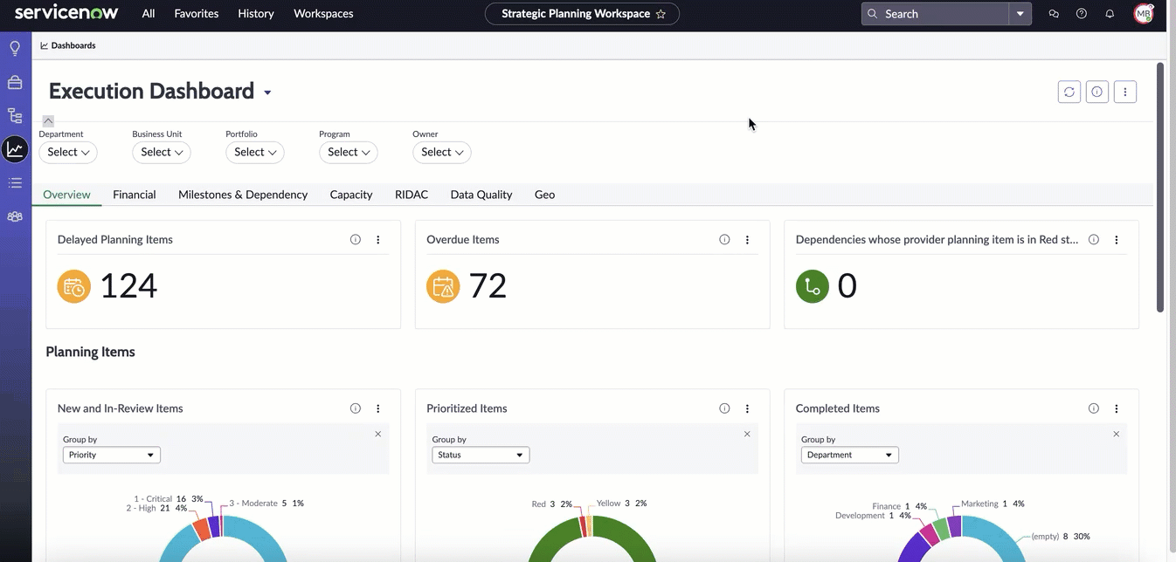Screen dimensions: 1176x562
Task: Open the Portfolio filter Select dropdown
Action: click(255, 152)
